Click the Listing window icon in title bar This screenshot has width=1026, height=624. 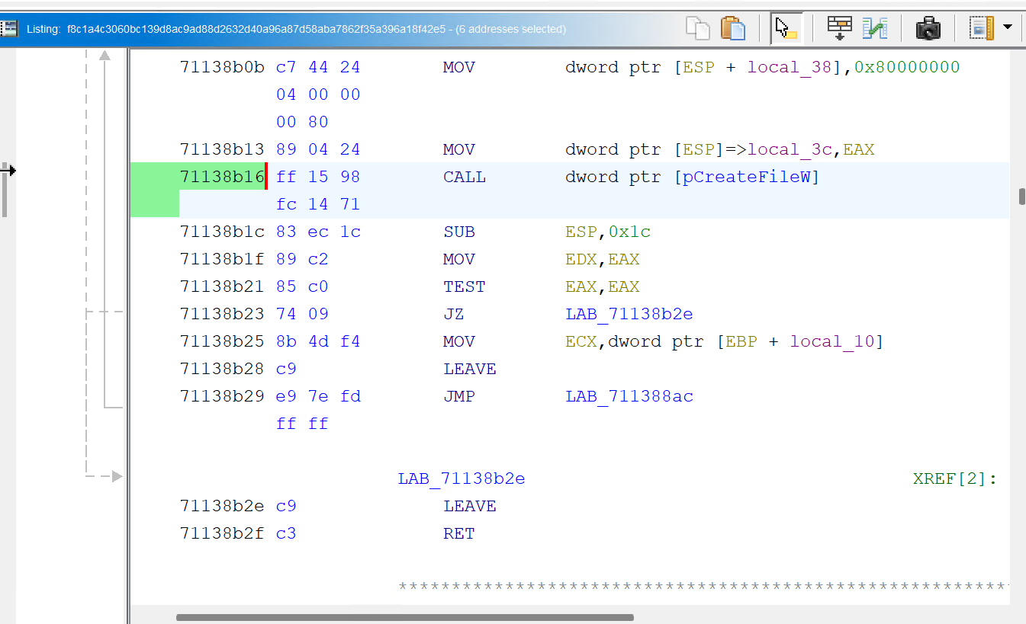click(10, 29)
